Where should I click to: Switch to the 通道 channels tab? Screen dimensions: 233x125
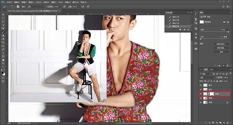click(x=211, y=70)
